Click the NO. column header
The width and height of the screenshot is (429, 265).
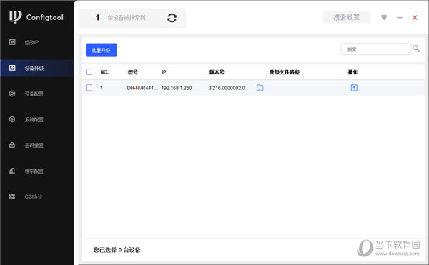point(104,72)
